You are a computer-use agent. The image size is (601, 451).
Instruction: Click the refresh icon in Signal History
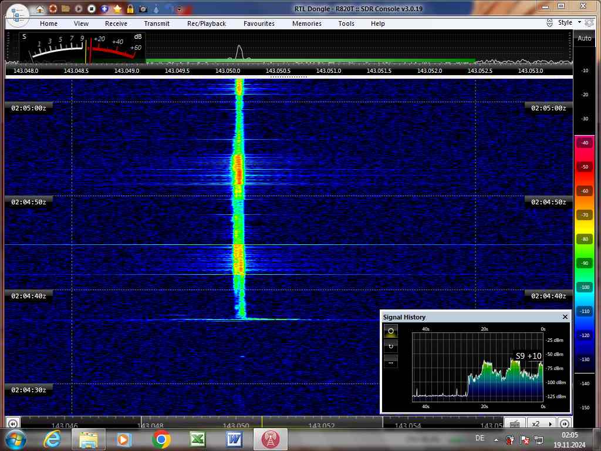coord(390,346)
